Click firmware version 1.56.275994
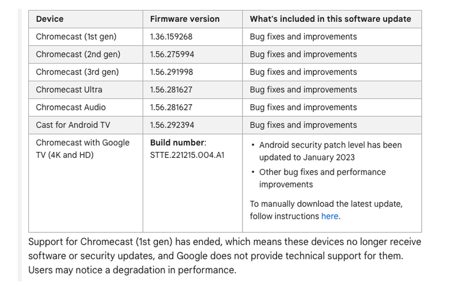Viewport: 452px width, 288px height. [172, 54]
